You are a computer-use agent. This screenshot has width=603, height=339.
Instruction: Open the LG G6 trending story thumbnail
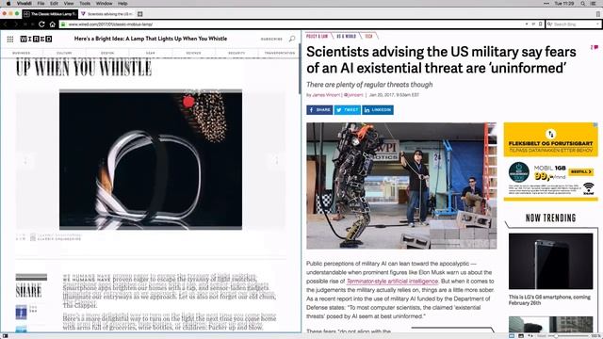point(550,261)
